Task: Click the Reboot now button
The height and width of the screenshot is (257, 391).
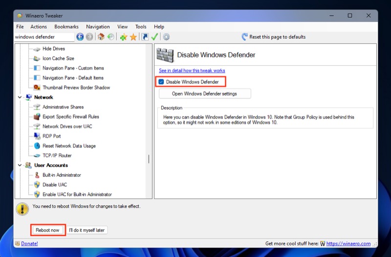Action: click(x=47, y=230)
